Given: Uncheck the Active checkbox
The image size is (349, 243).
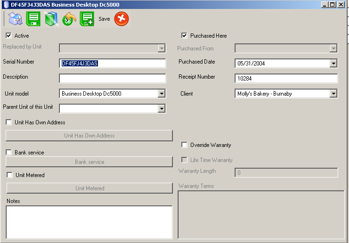Looking at the screenshot, I should (8, 36).
